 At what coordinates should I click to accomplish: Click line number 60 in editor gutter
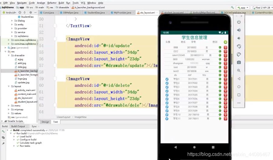[x=41, y=85]
